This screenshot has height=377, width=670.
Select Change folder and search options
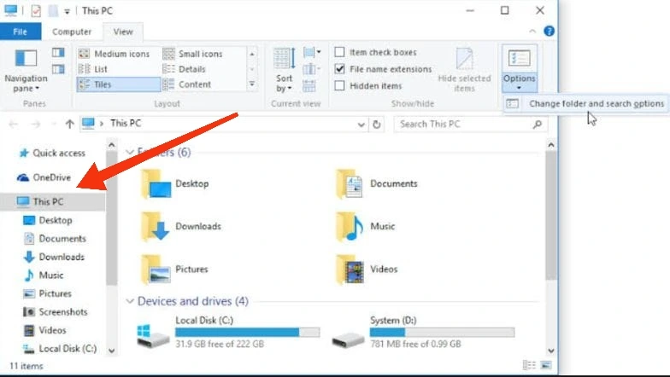[x=585, y=104]
